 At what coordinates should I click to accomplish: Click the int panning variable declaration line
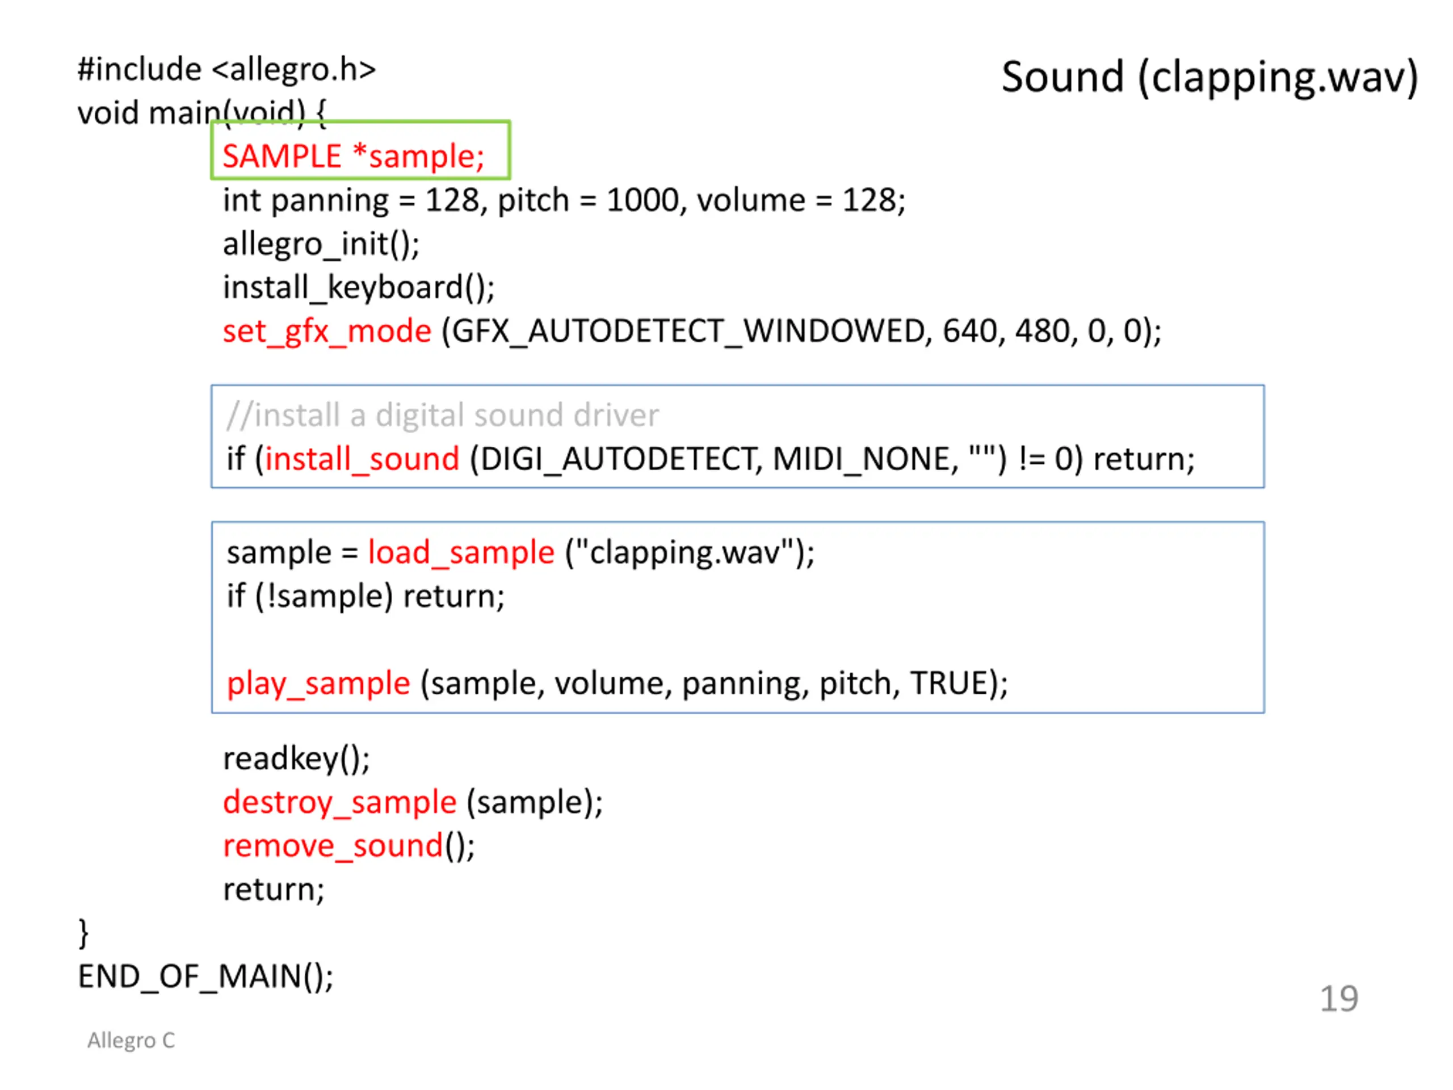point(564,200)
